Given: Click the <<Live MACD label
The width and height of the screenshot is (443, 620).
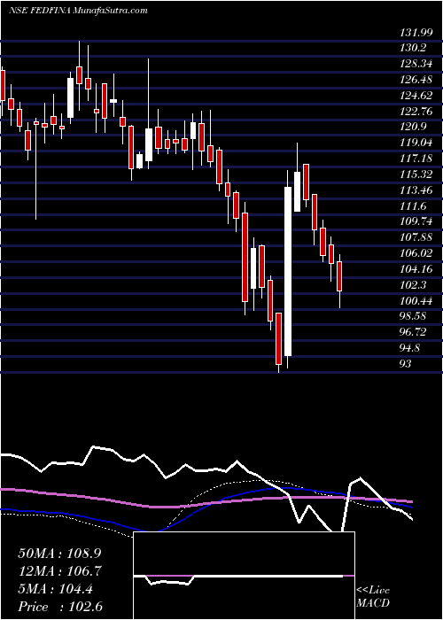Looking at the screenshot, I should 373,596.
